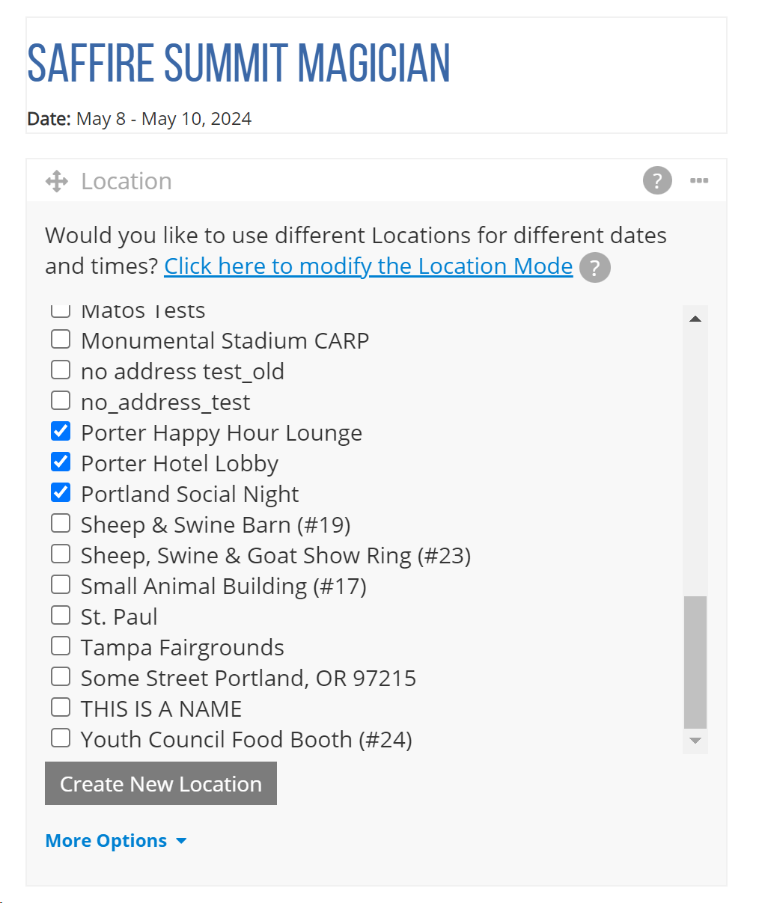Click the help icon after Location Mode link

594,268
